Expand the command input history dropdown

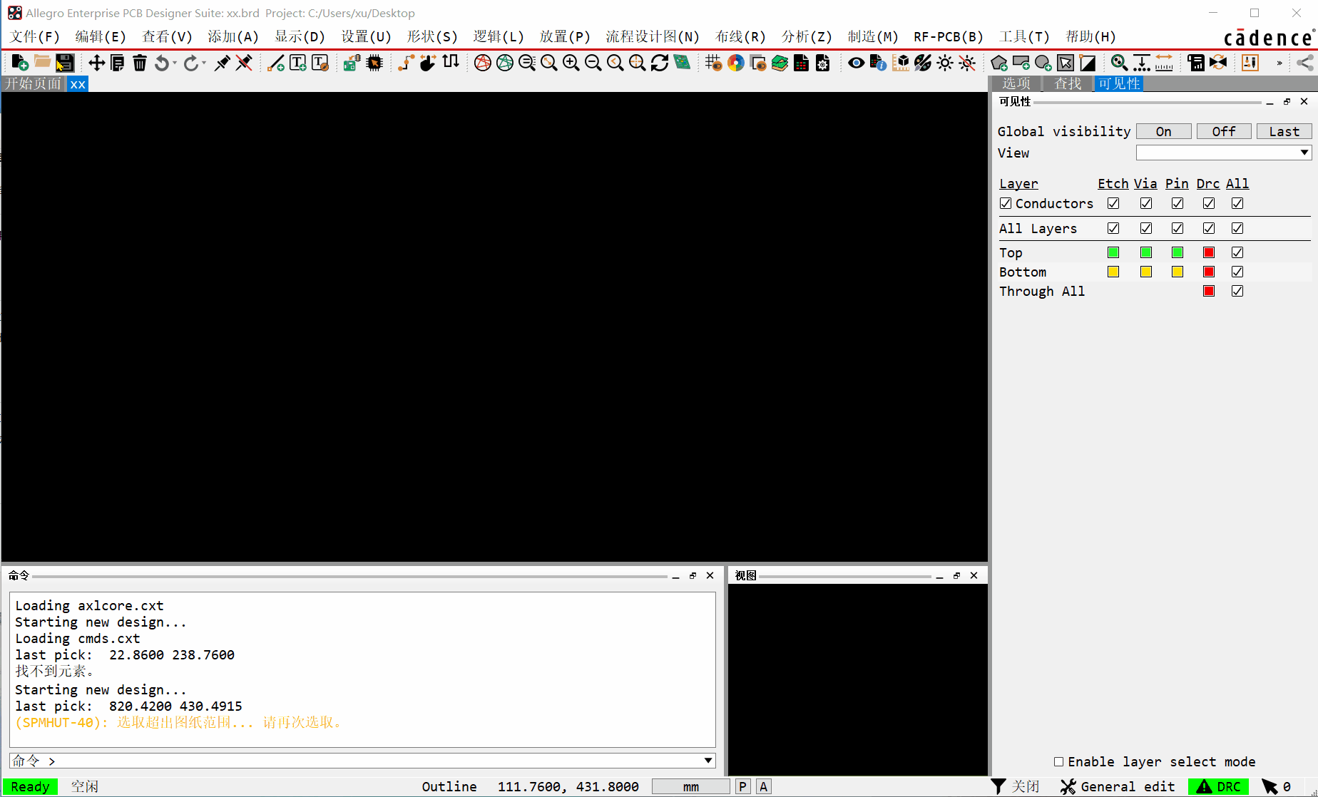[x=708, y=761]
